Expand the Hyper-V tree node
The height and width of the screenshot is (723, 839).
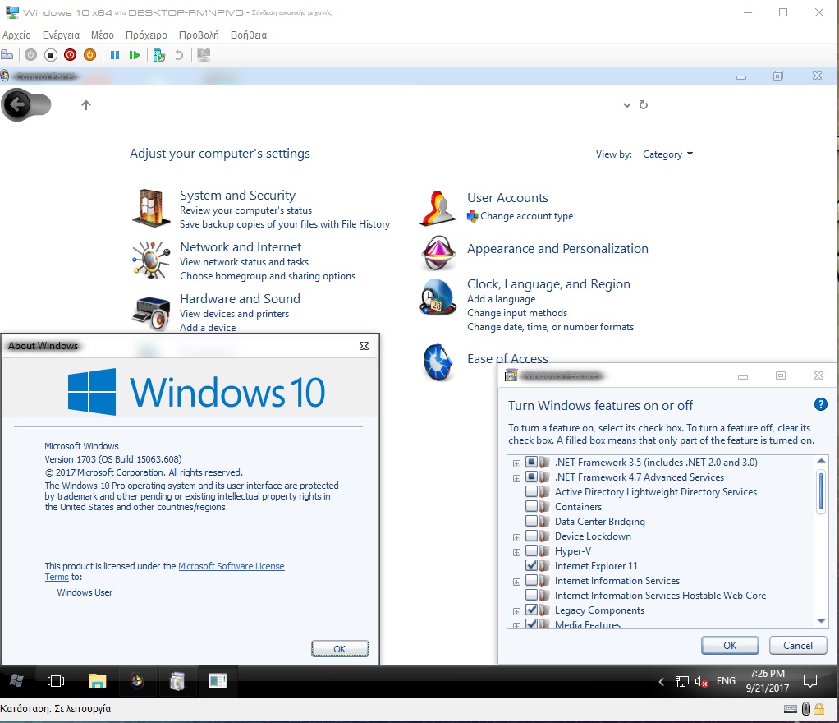(x=516, y=552)
